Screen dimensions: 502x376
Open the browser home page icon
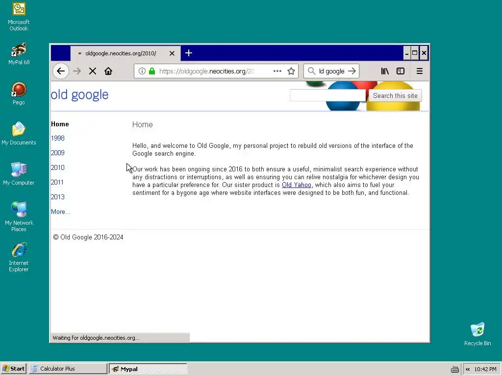point(108,71)
